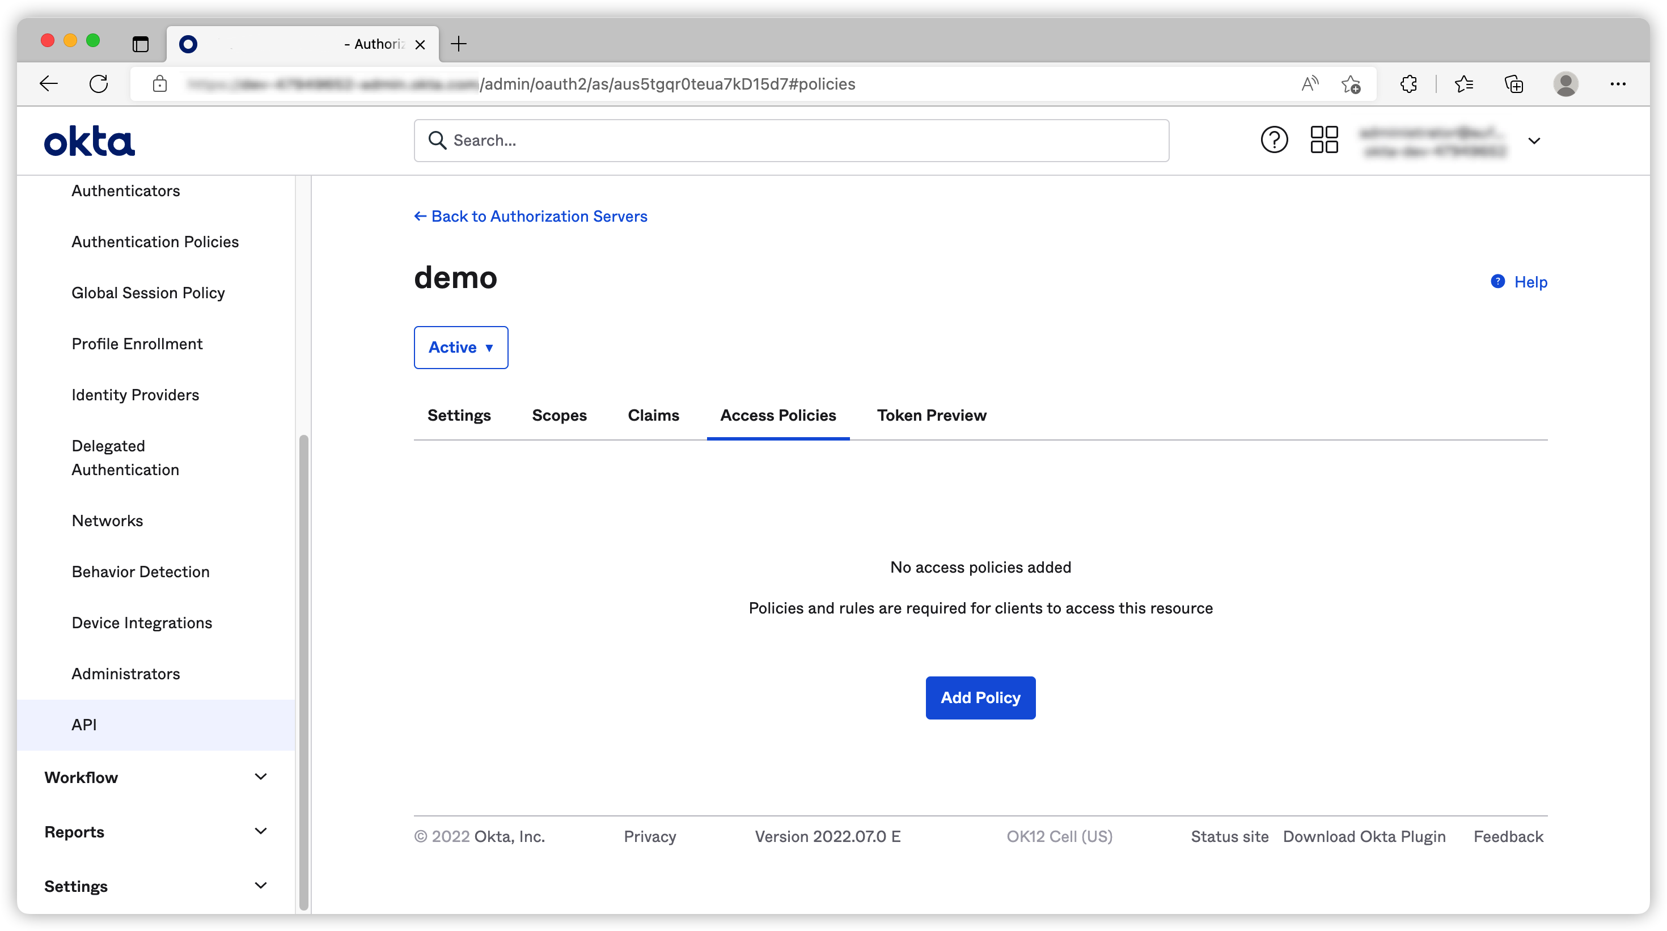Viewport: 1667px width, 931px height.
Task: Click the Okta logo
Action: coord(90,141)
